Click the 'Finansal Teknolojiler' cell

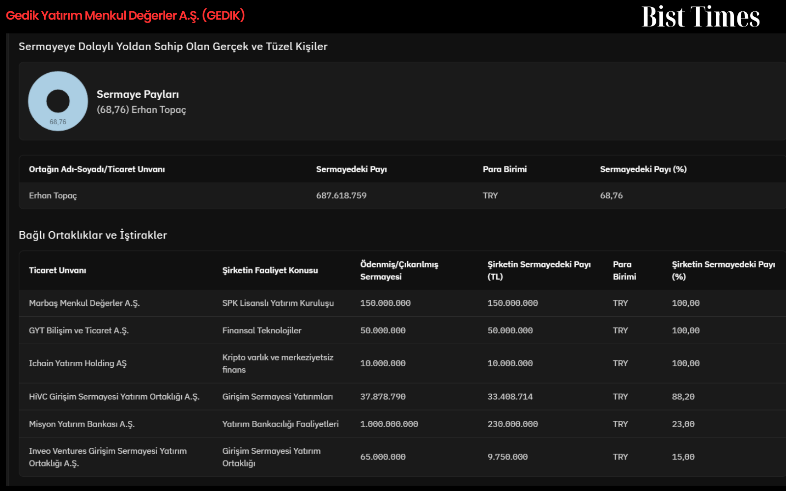(261, 331)
